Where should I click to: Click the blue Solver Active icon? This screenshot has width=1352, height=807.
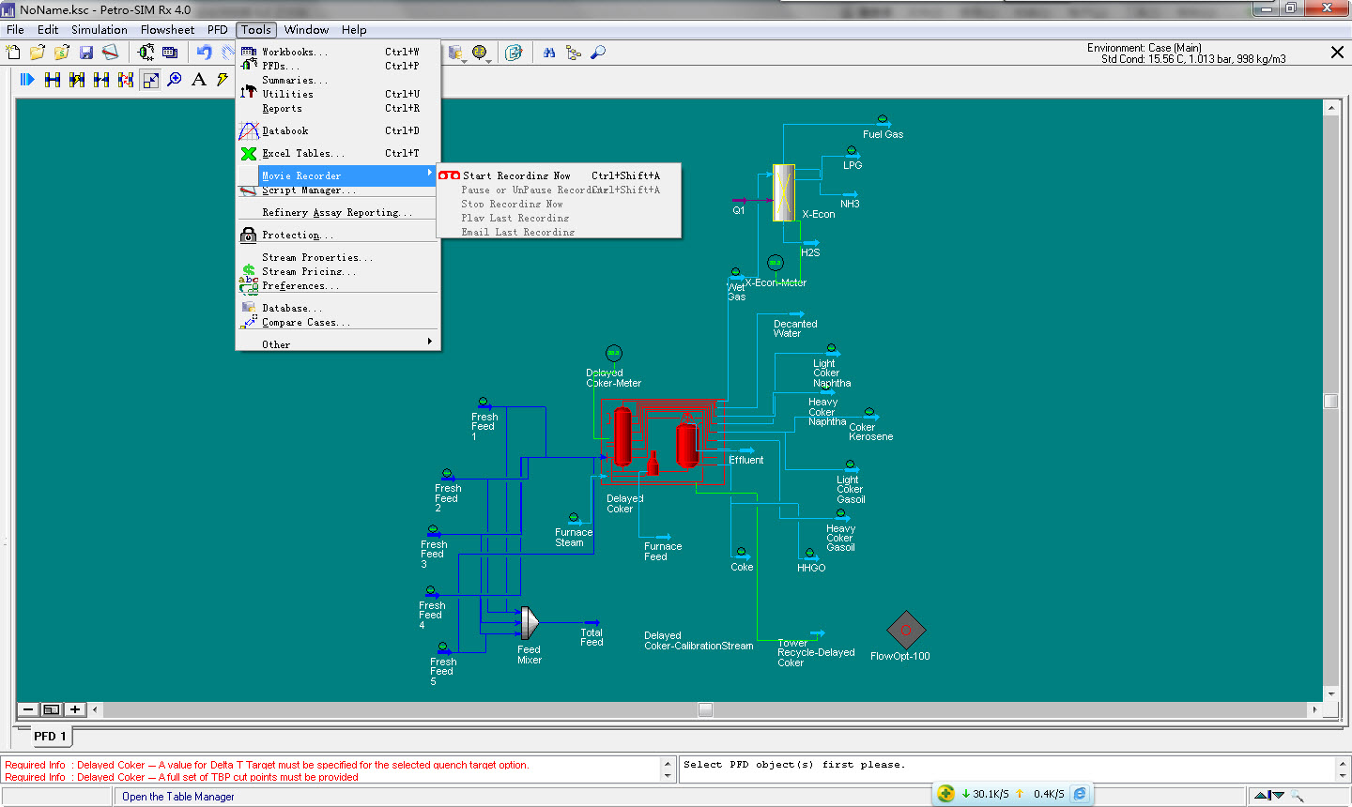click(x=27, y=80)
